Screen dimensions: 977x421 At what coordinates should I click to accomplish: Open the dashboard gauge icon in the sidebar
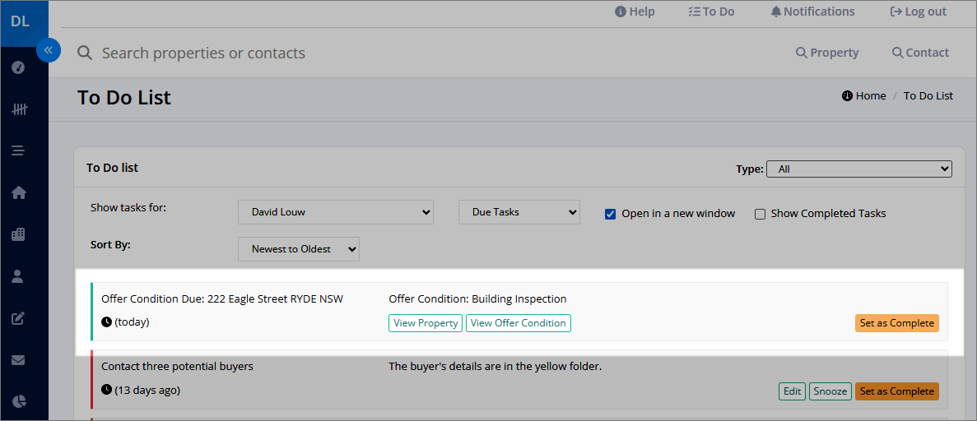point(19,67)
